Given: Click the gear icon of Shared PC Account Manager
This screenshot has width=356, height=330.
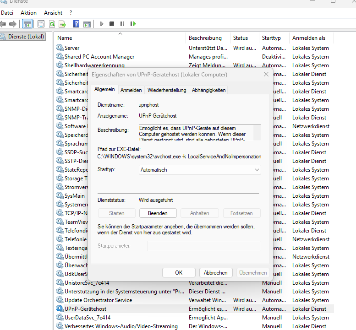Looking at the screenshot, I should (x=60, y=56).
